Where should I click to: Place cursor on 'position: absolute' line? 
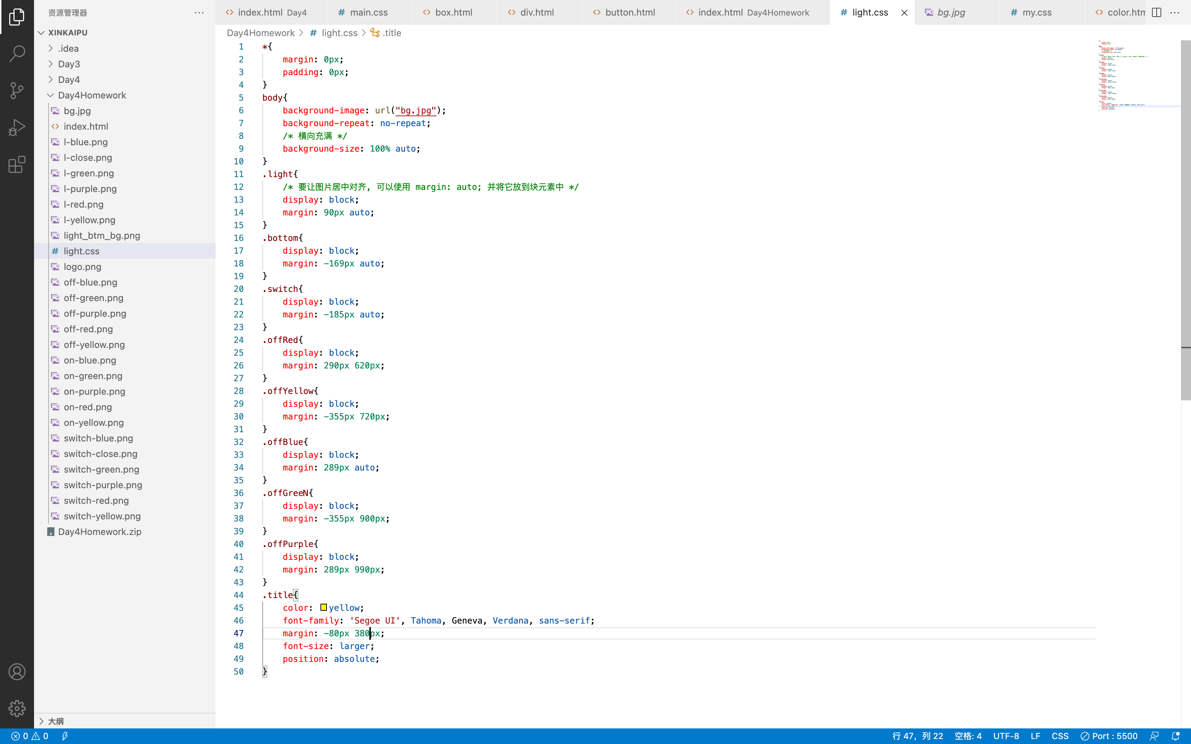[x=331, y=659]
